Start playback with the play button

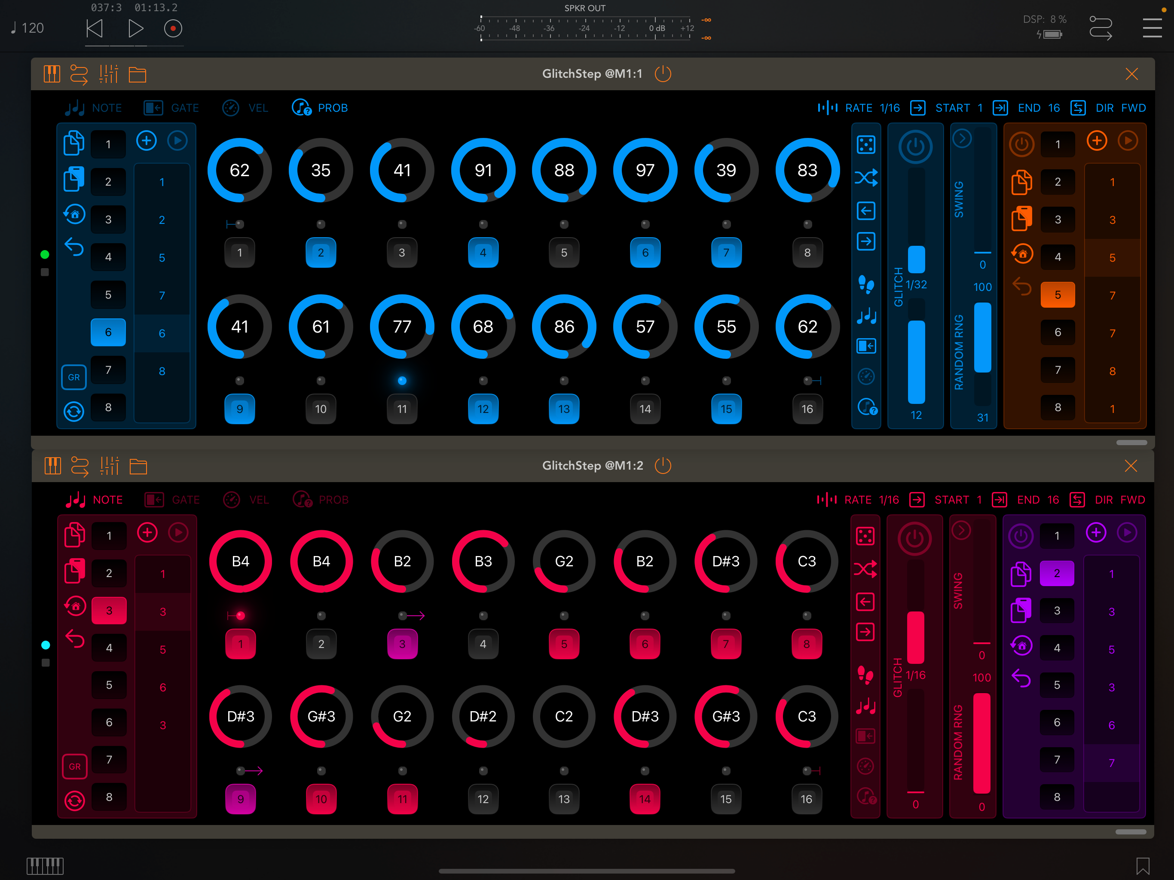[135, 28]
